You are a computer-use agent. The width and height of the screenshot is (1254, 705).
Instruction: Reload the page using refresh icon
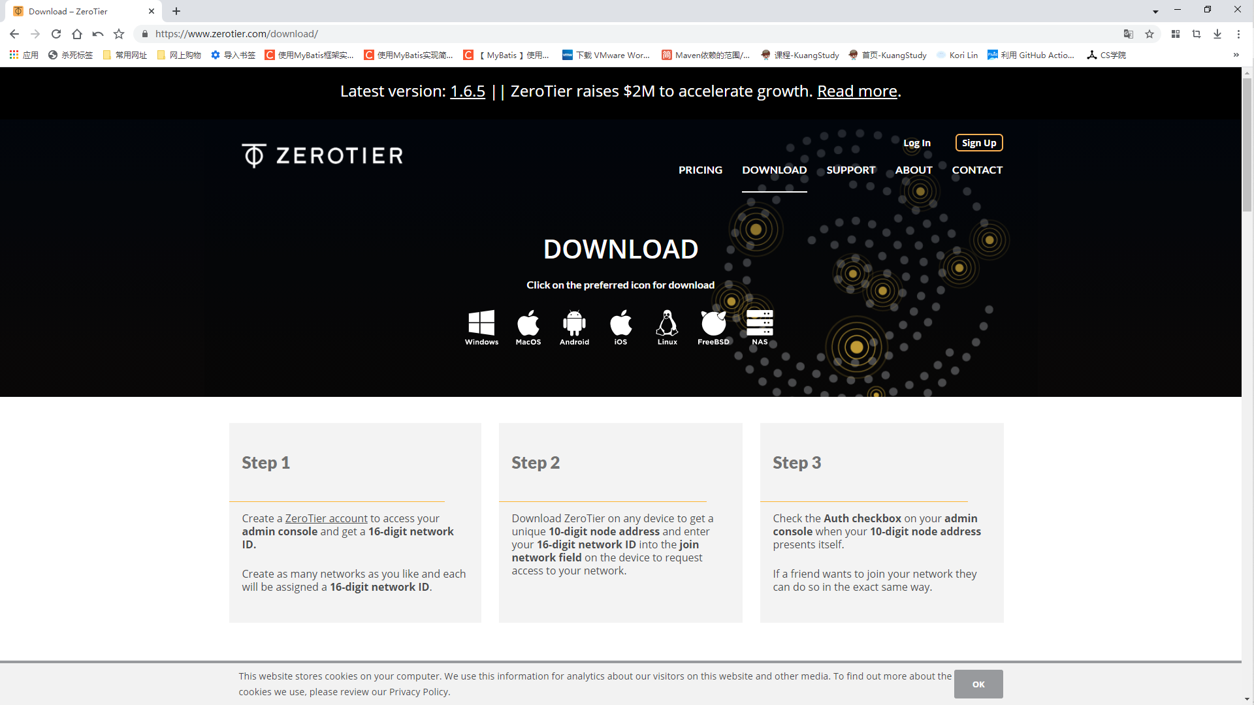pyautogui.click(x=56, y=34)
